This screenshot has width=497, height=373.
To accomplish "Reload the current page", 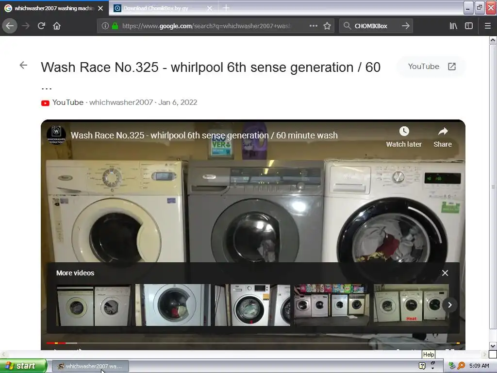I will coord(41,26).
